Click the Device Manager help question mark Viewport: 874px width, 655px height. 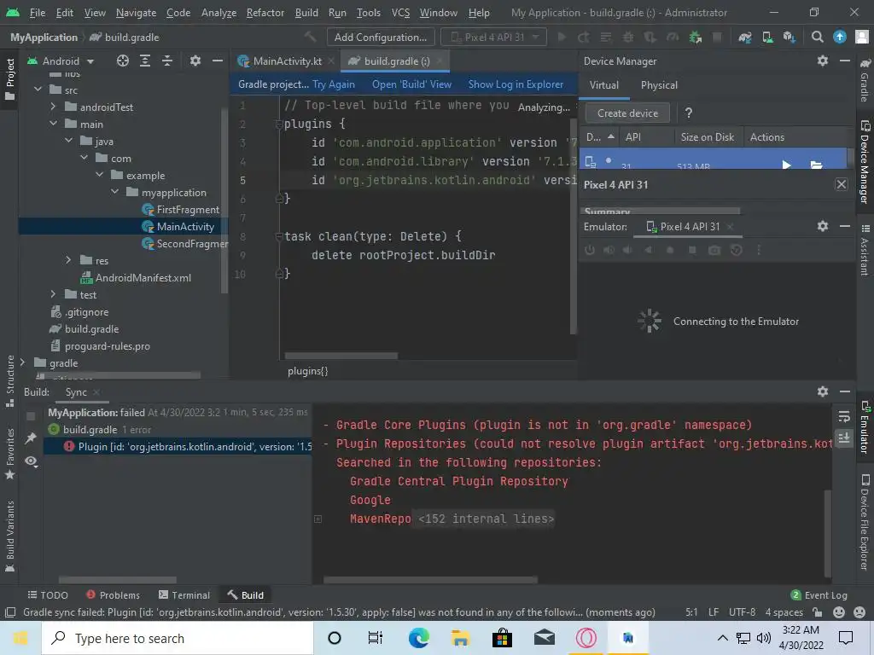click(x=689, y=113)
